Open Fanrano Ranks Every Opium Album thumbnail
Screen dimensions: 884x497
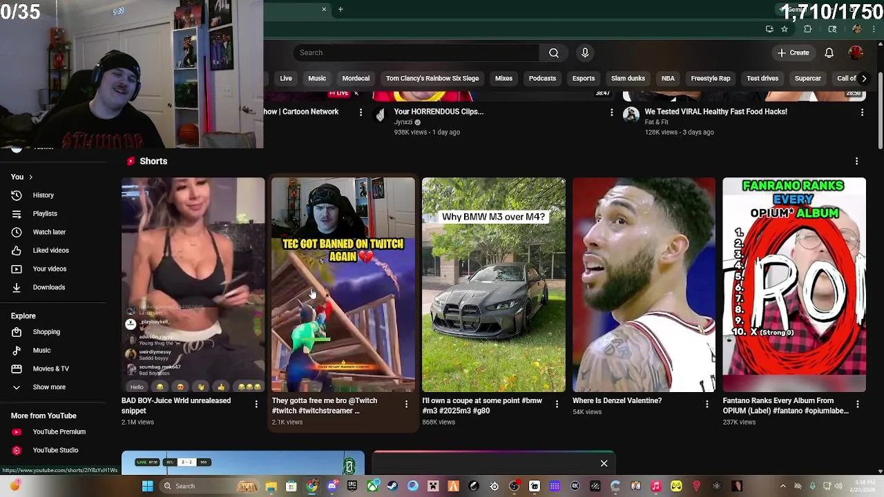click(794, 284)
